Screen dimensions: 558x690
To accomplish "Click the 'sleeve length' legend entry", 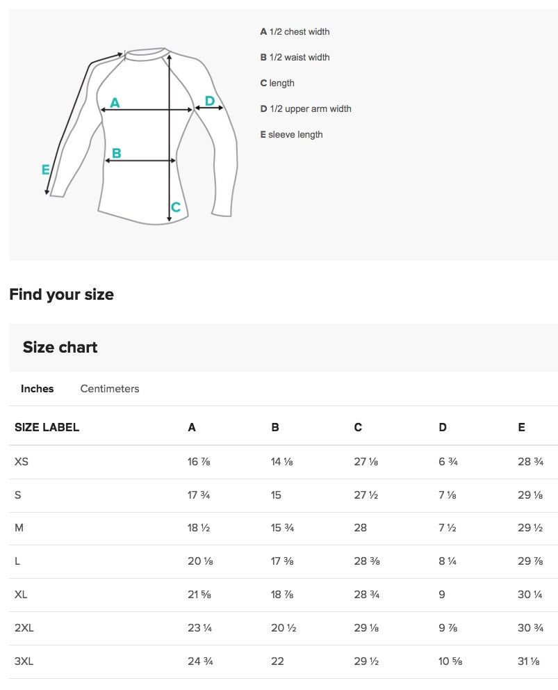I will (x=292, y=135).
